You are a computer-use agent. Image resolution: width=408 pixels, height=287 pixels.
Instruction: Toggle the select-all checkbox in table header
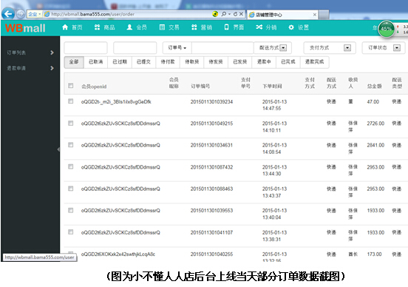point(70,86)
